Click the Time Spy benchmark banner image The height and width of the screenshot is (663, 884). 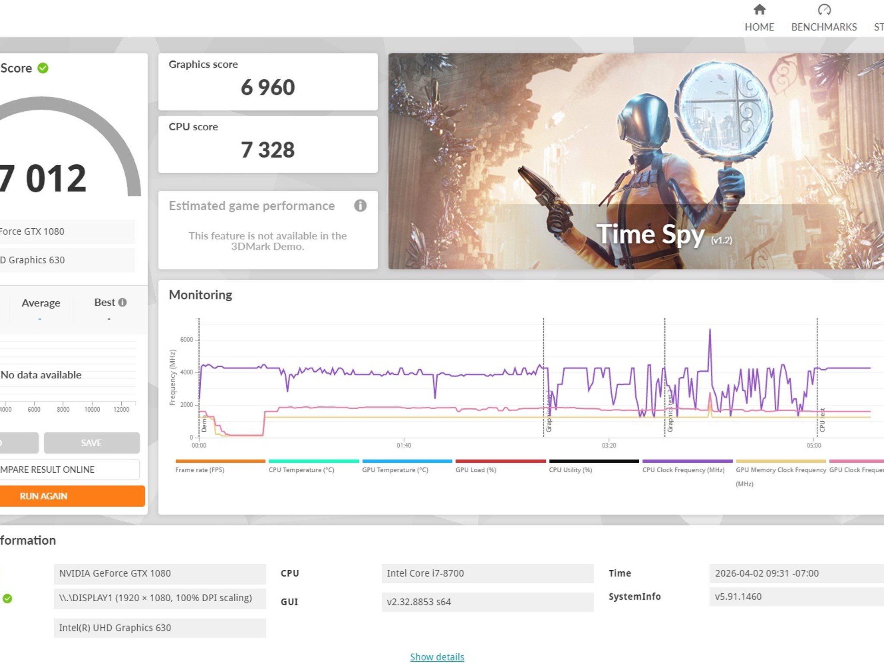coord(636,161)
